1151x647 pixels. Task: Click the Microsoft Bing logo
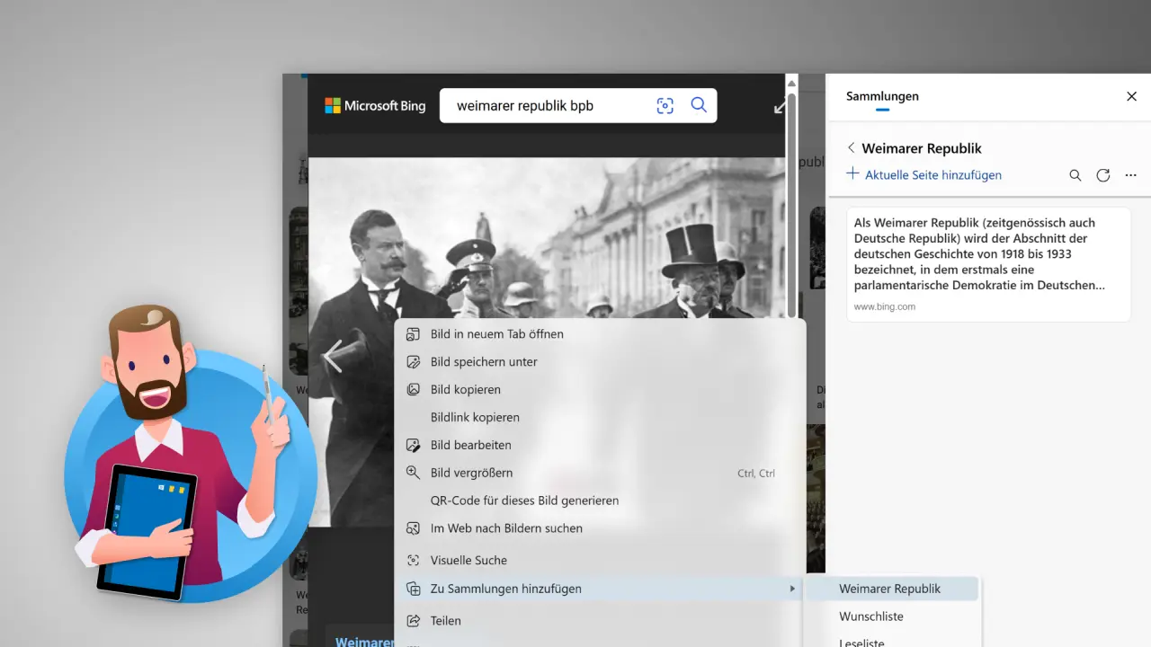374,105
